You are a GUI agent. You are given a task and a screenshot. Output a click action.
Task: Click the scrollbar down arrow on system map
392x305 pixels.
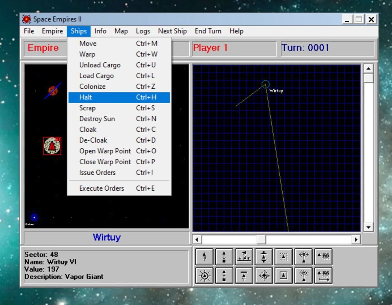pyautogui.click(x=368, y=227)
